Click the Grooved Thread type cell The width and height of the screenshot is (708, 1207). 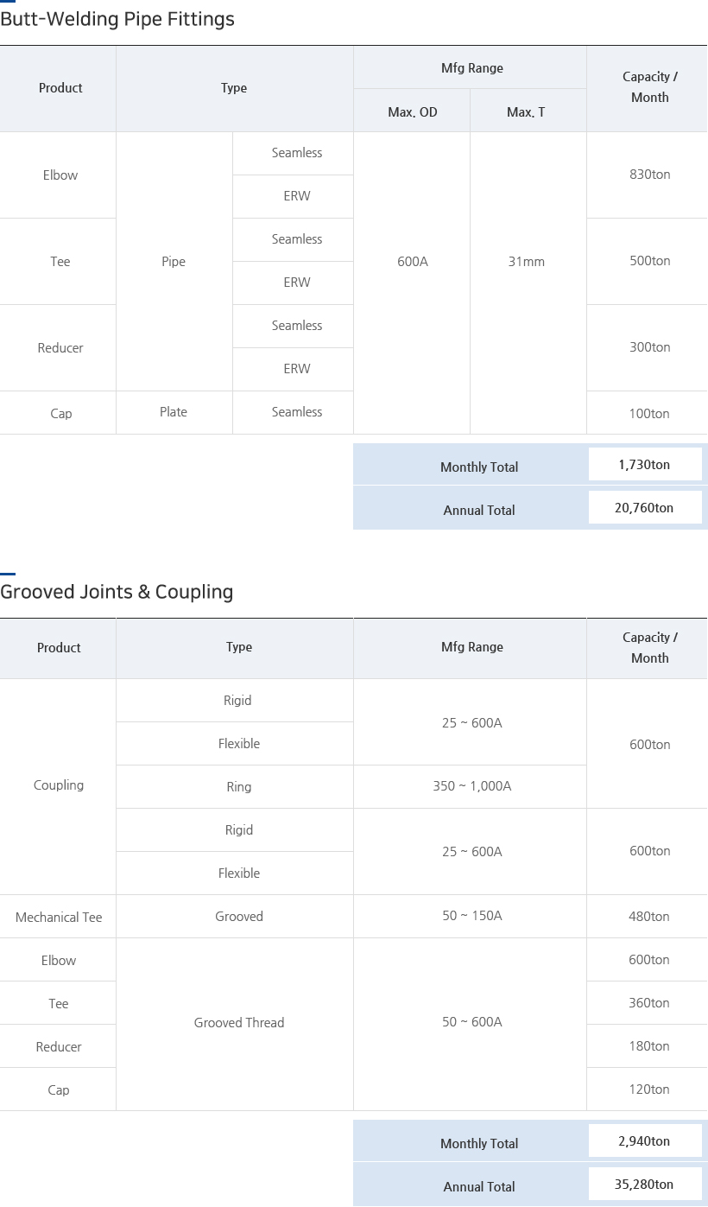(239, 1023)
